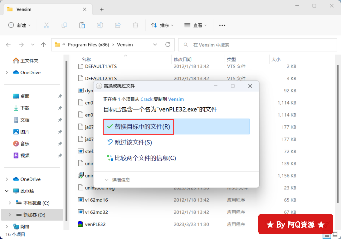
Task: Open the 排序 (Sort) dropdown
Action: point(163,25)
